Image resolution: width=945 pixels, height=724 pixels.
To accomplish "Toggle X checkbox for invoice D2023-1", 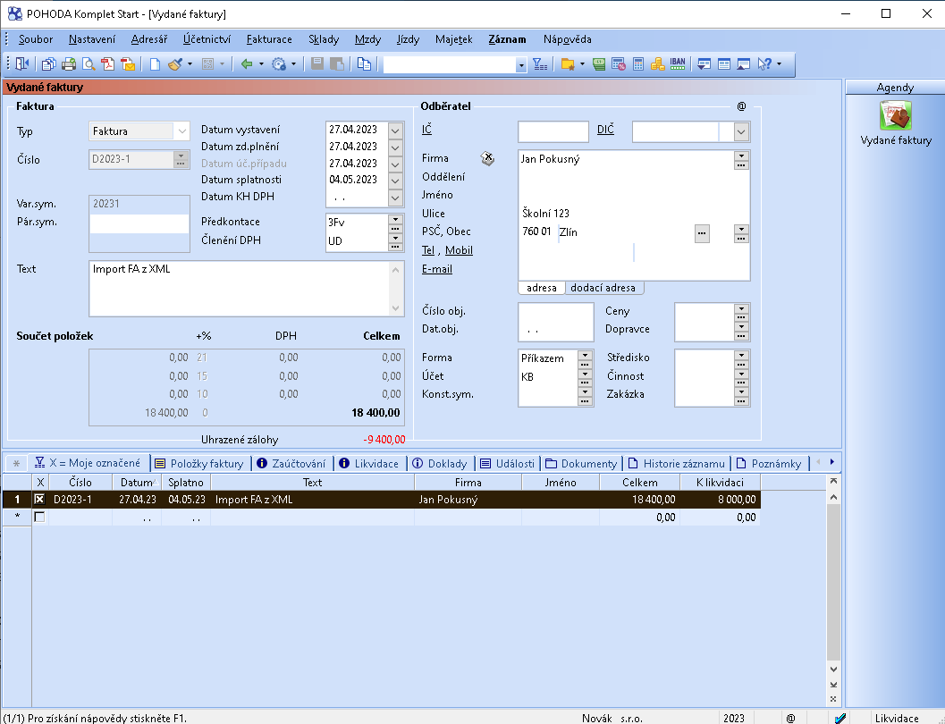I will [39, 500].
